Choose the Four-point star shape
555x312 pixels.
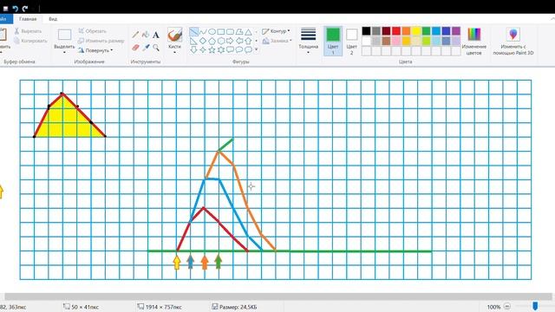(x=203, y=50)
